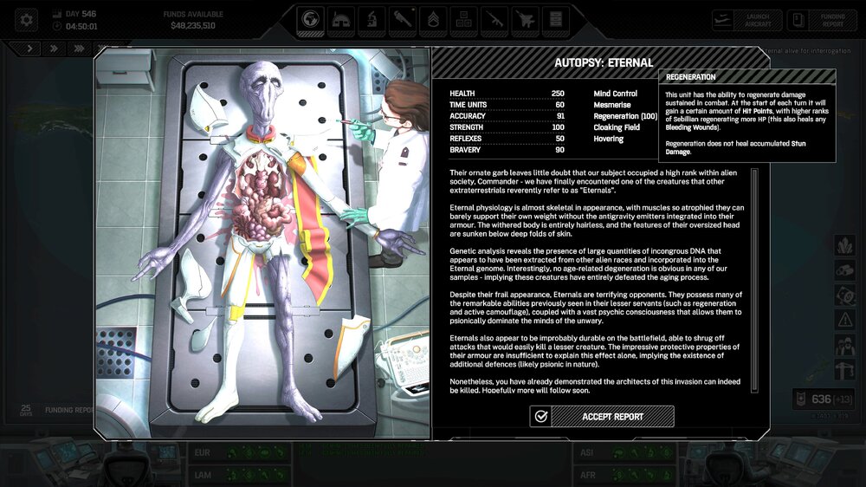Select the Mind Control ability
866x487 pixels.
click(615, 94)
